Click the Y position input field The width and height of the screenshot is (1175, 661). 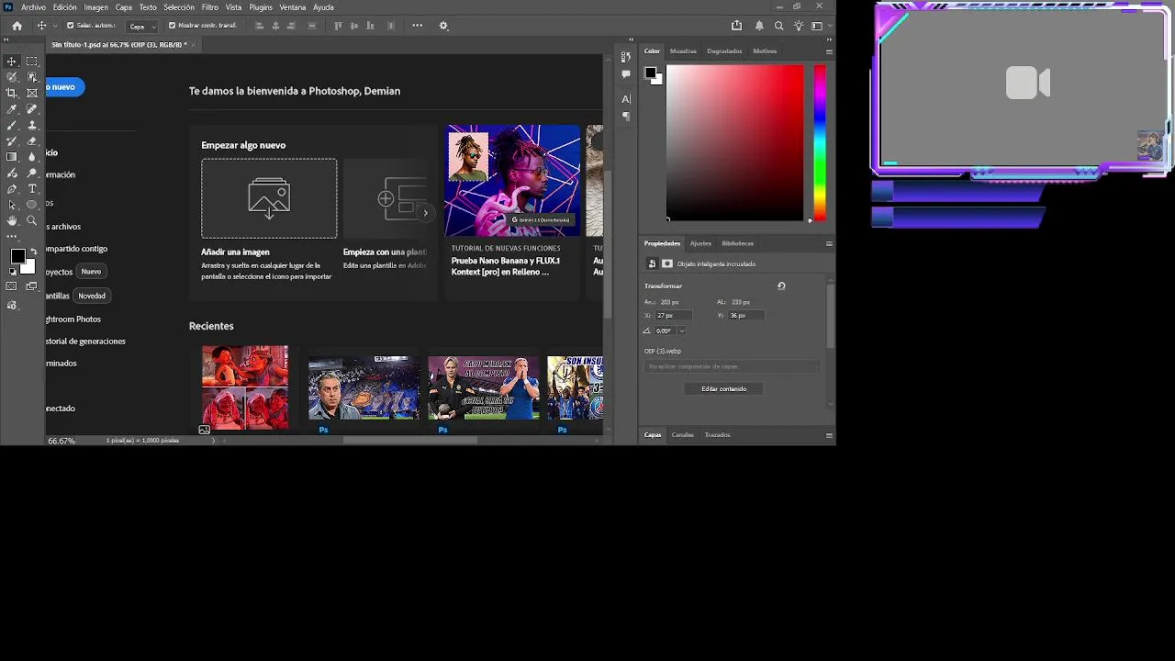tap(745, 315)
